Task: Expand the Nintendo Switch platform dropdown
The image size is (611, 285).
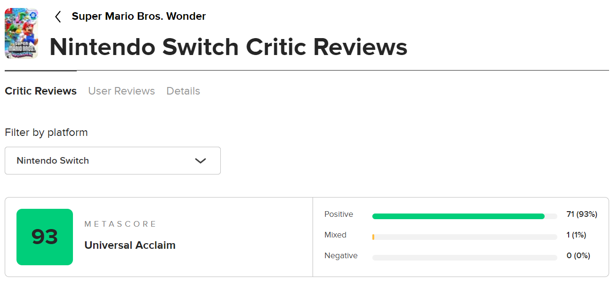Action: click(113, 161)
